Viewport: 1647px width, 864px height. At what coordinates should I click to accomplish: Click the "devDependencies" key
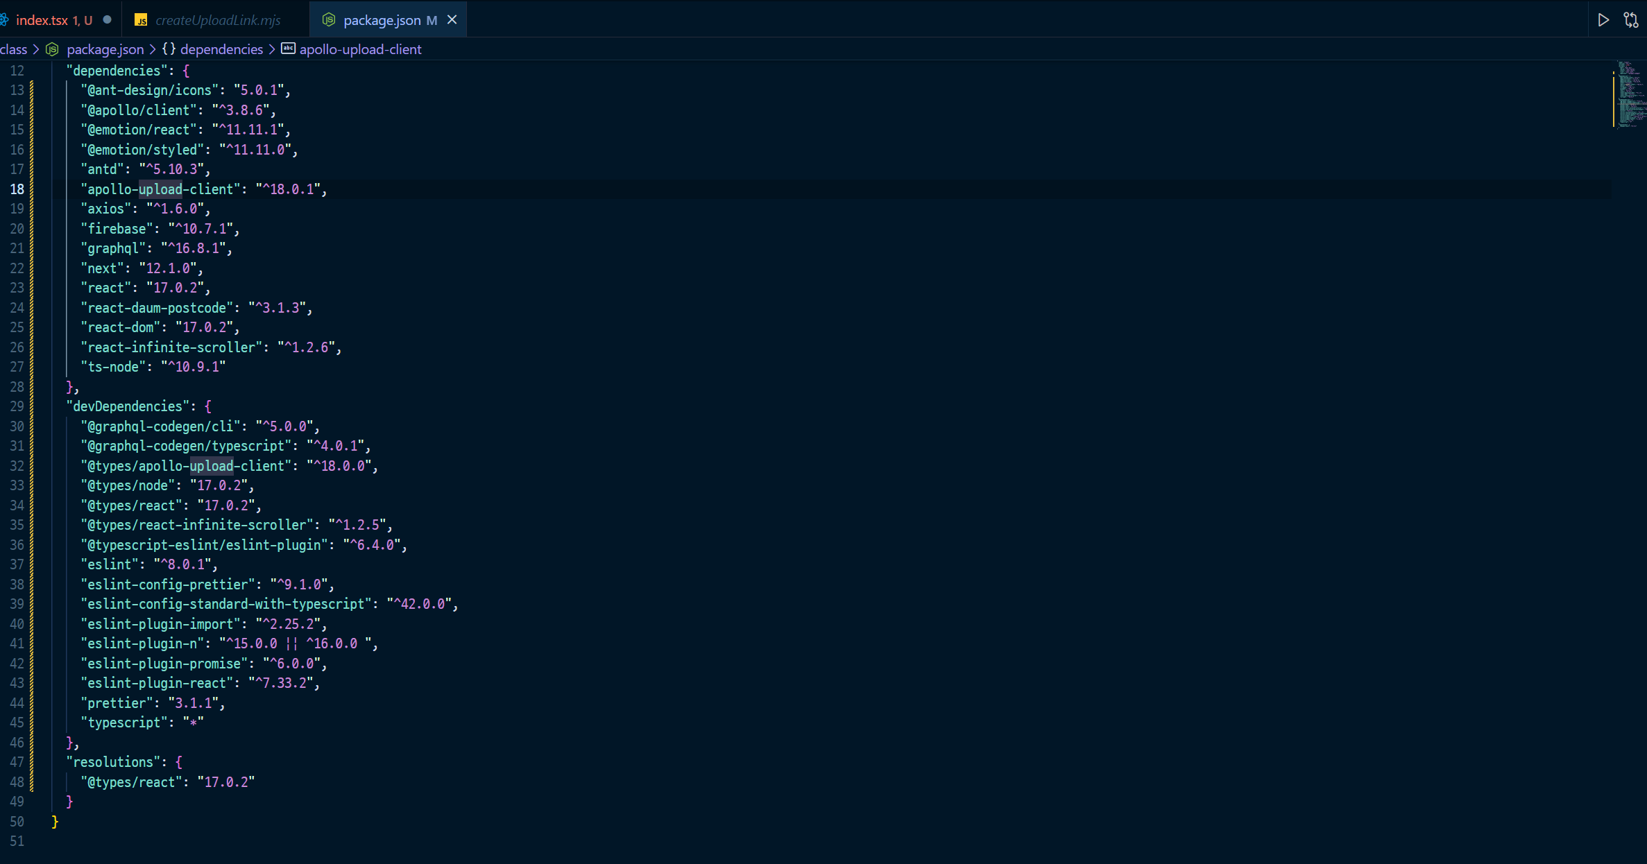click(128, 406)
